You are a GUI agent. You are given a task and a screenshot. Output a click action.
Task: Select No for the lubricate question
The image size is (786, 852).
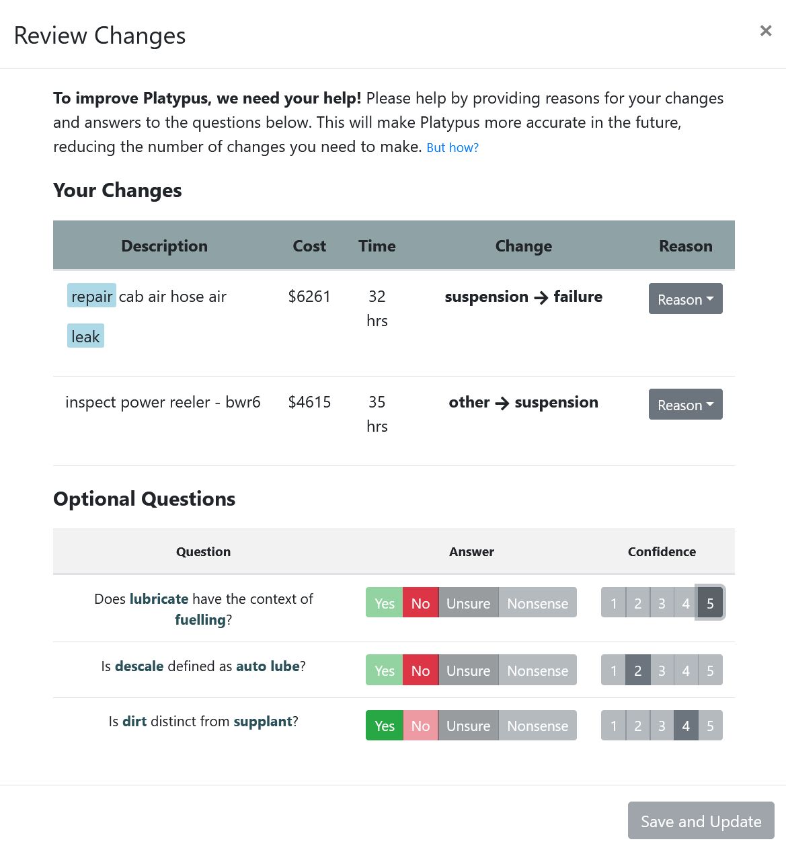(x=420, y=603)
